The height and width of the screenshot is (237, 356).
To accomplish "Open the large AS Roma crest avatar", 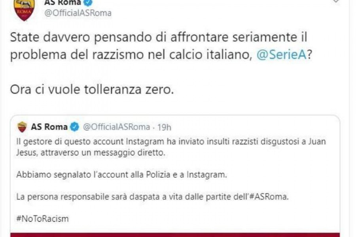I will click(24, 10).
